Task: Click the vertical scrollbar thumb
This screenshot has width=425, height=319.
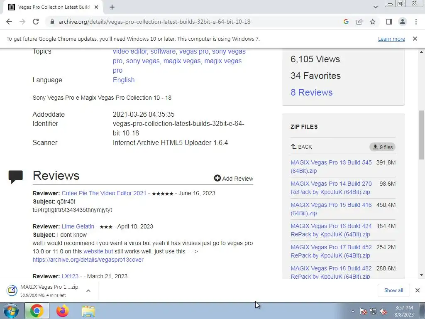Action: click(x=421, y=135)
